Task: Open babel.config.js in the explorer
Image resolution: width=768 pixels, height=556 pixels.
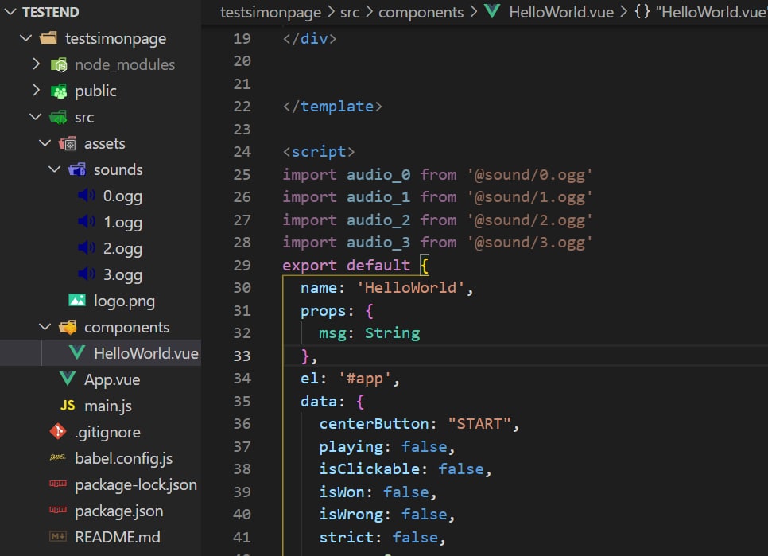Action: 123,458
